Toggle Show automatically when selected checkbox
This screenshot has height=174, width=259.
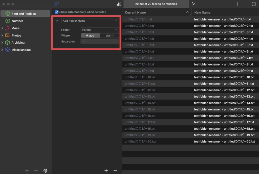(57, 12)
